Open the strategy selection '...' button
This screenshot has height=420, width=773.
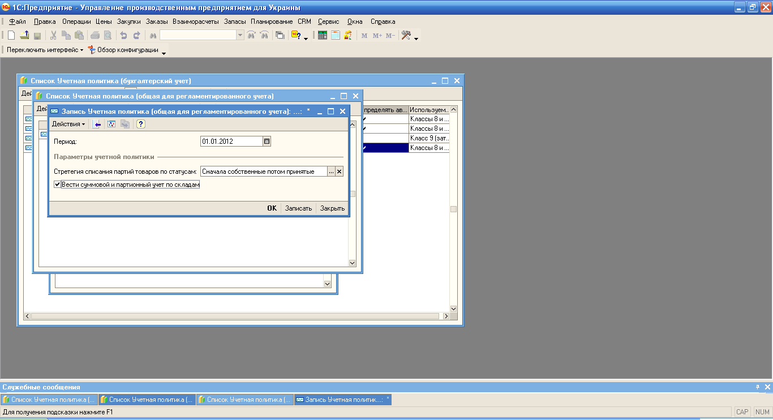pos(332,172)
